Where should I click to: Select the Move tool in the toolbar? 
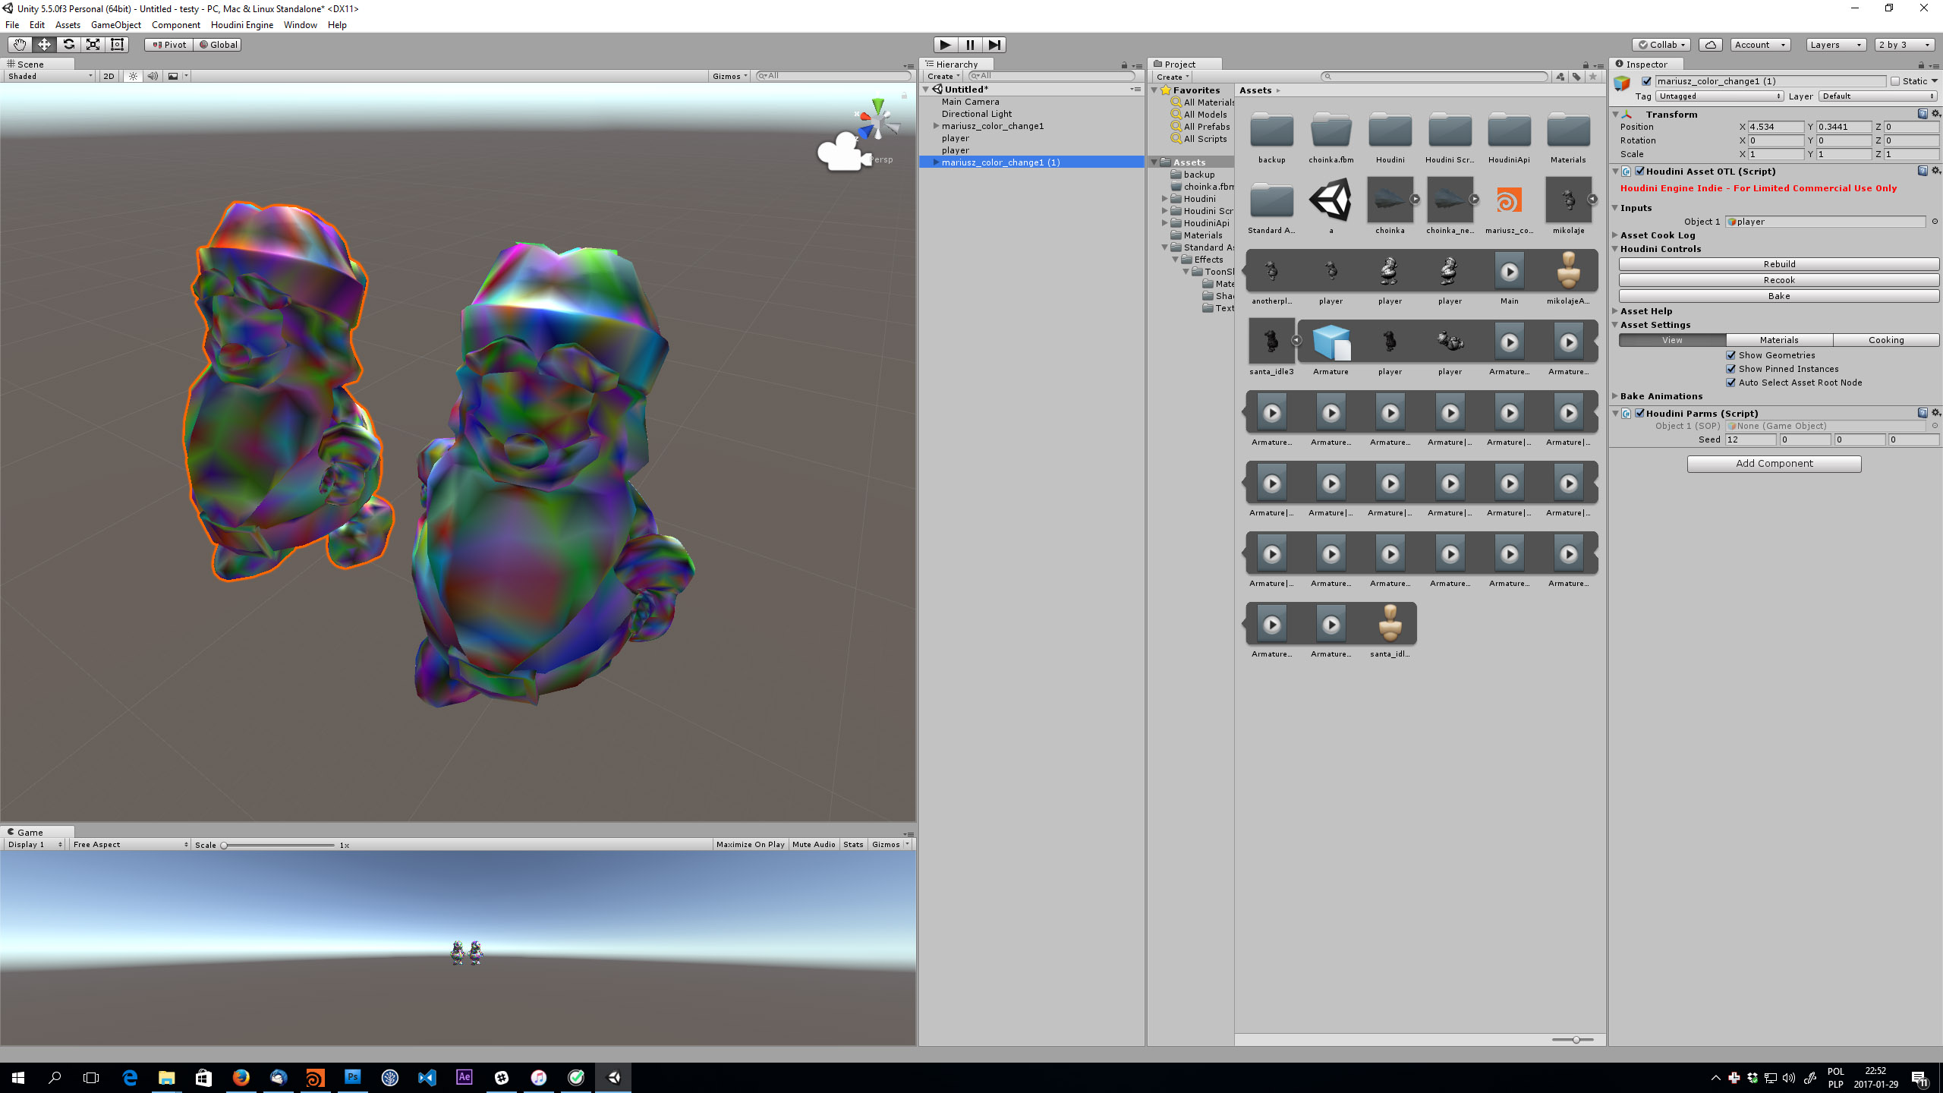tap(44, 44)
